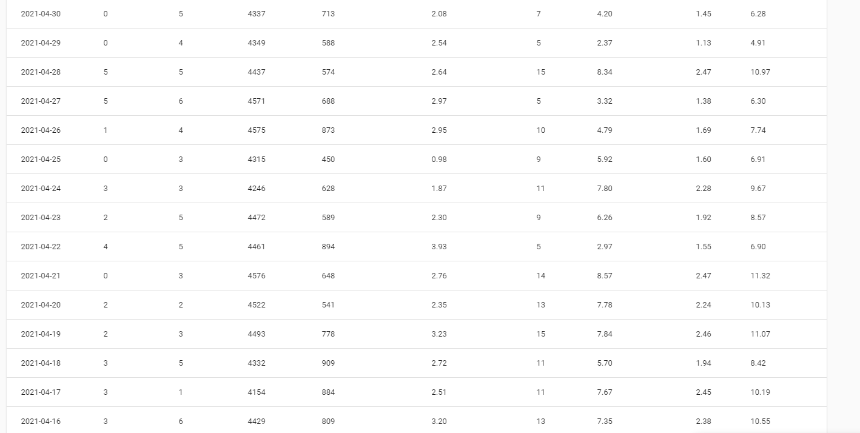Click the cell showing 4575
This screenshot has width=860, height=433.
tap(257, 130)
